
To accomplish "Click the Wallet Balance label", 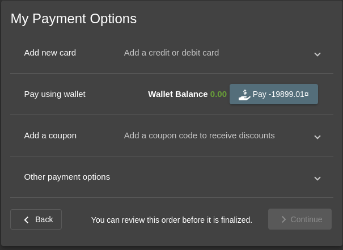I will 177,94.
